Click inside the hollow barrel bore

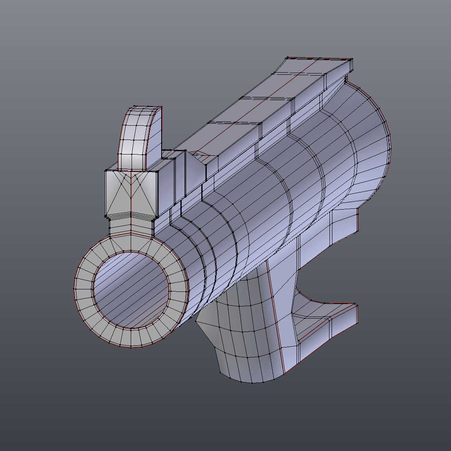(132, 291)
